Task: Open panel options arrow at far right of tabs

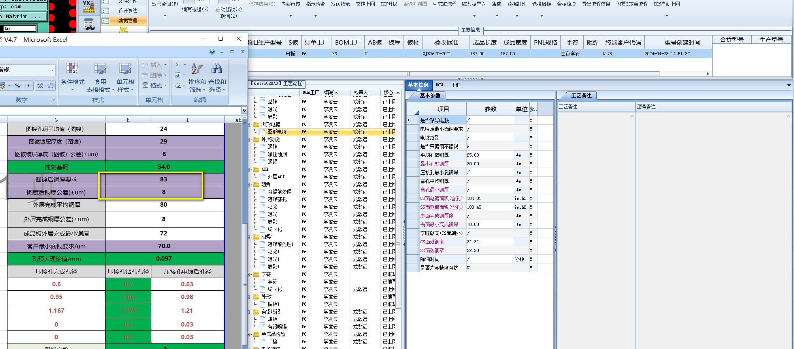Action: click(789, 85)
